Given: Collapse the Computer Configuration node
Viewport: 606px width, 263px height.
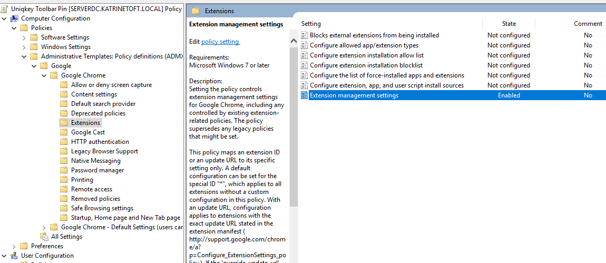Looking at the screenshot, I should (x=4, y=18).
